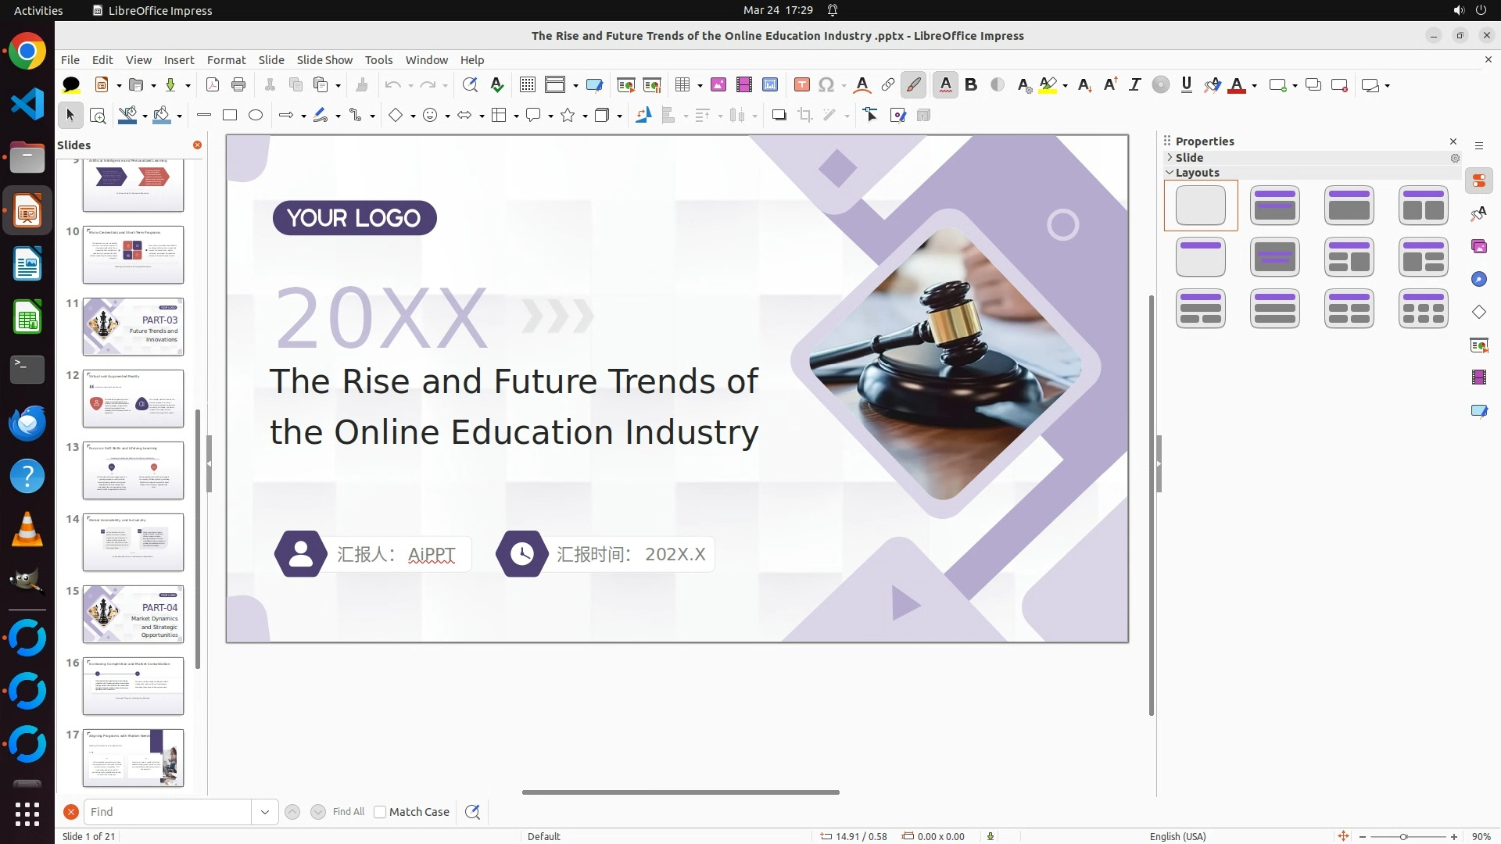Select the Rectangle shape tool
Screen dimensions: 1501x844
pos(230,116)
